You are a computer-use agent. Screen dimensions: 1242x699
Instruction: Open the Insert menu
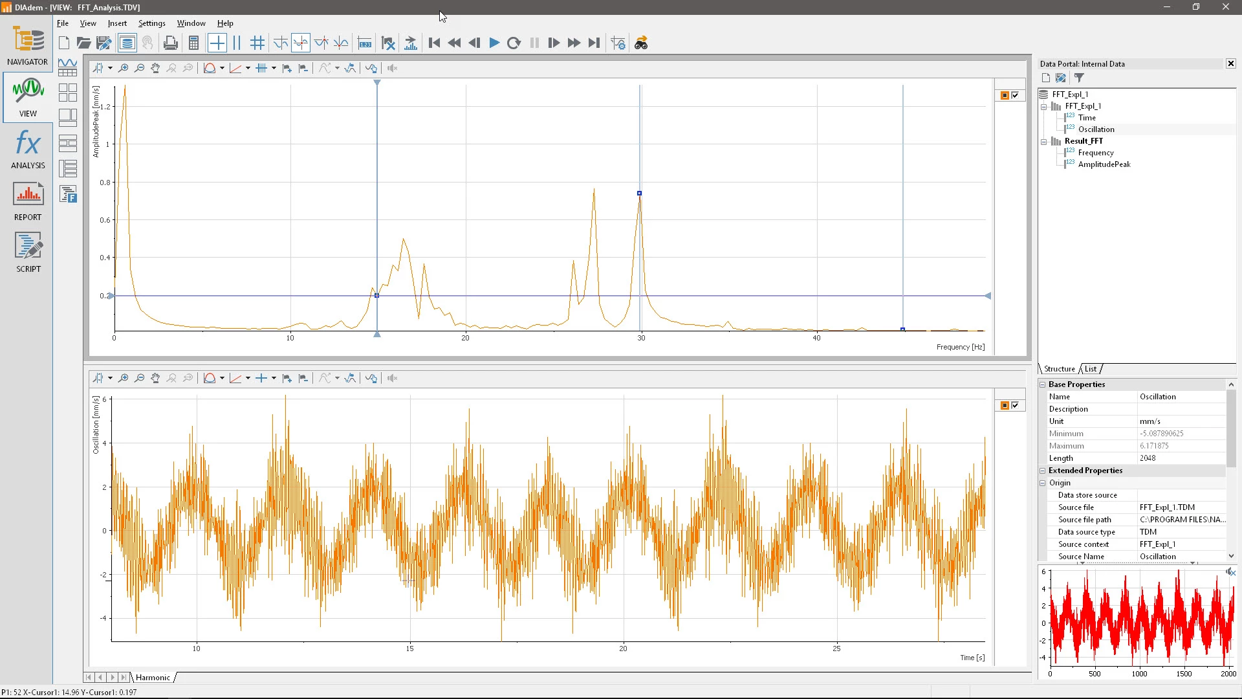tap(117, 23)
